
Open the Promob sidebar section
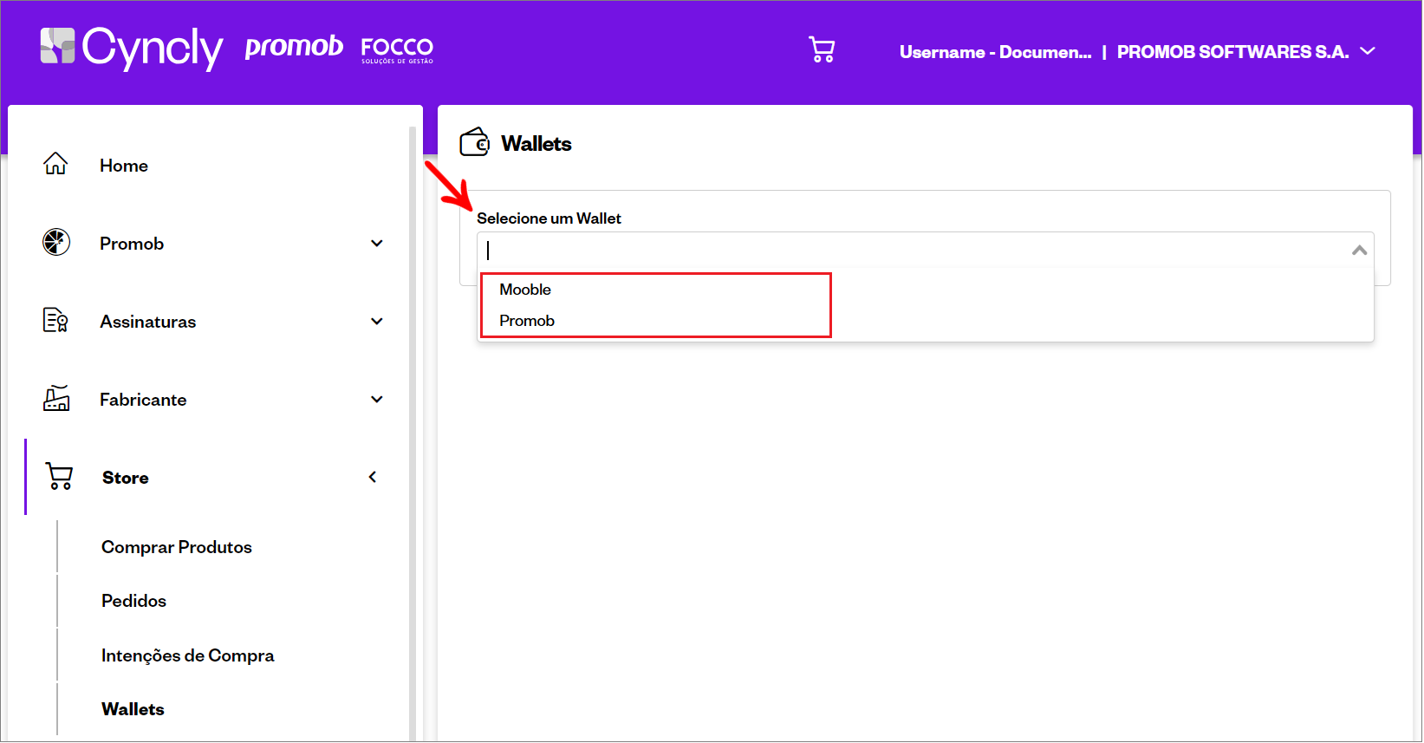pyautogui.click(x=132, y=244)
